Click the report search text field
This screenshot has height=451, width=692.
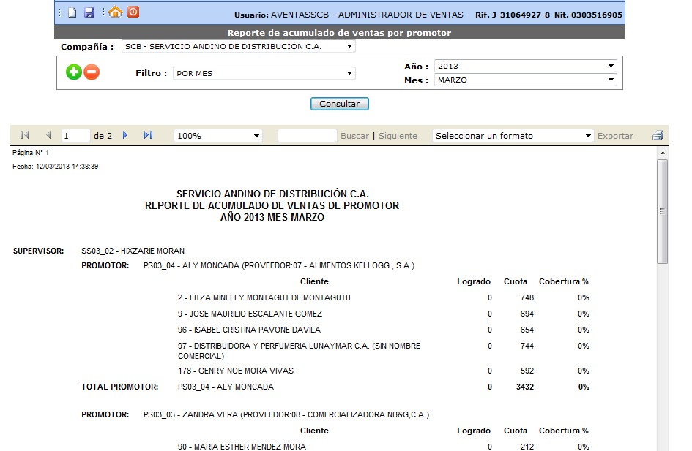click(x=307, y=136)
